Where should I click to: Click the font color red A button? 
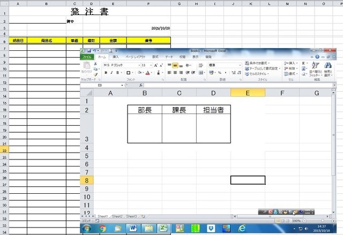[x=147, y=73]
